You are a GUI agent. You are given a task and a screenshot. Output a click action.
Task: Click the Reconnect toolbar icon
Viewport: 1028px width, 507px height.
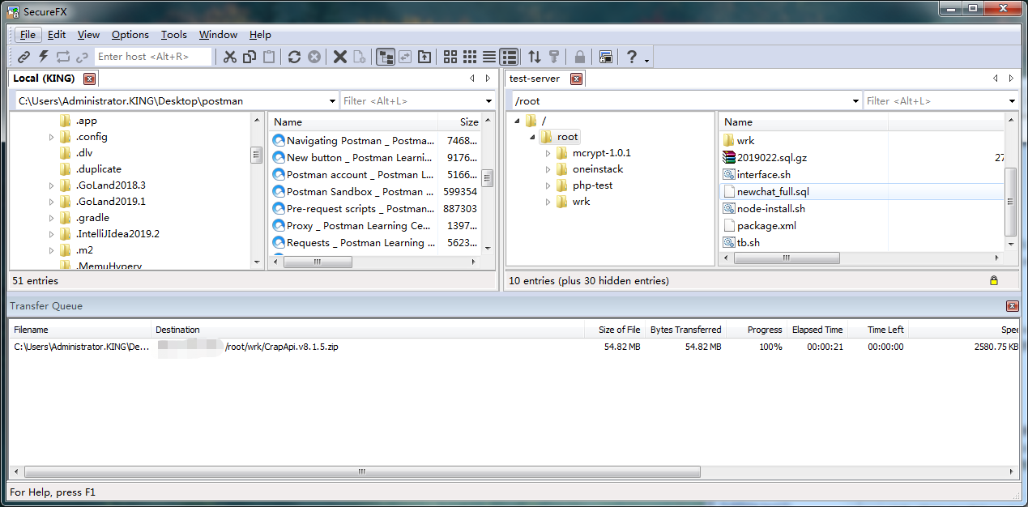tap(63, 57)
